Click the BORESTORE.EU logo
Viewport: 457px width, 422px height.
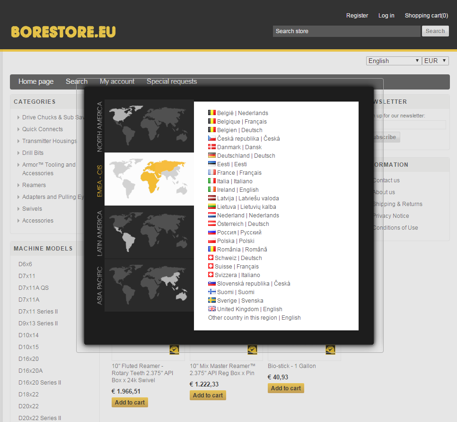click(x=63, y=32)
